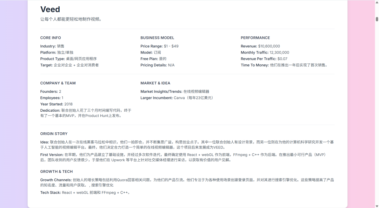Click the Product Type row
The image size is (379, 208).
tap(68, 58)
